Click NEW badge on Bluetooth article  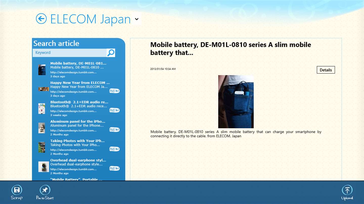115,110
